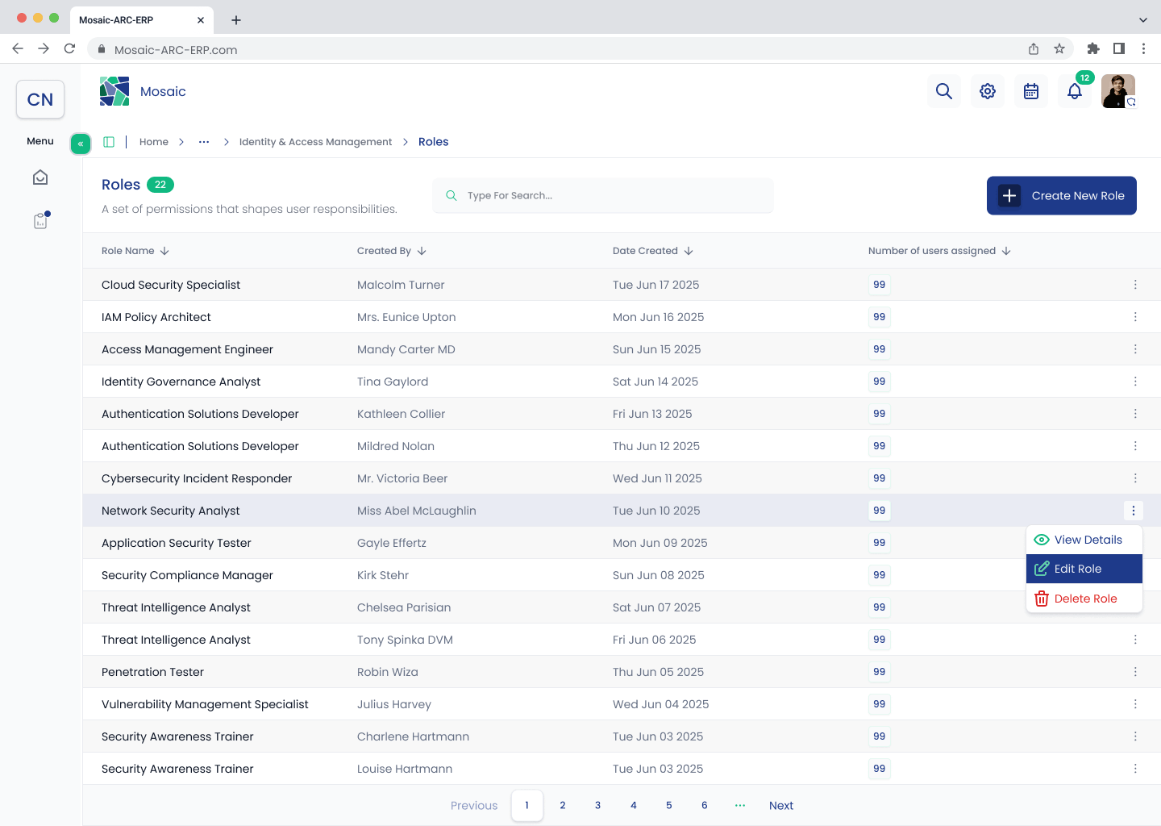
Task: Open the sidebar home icon
Action: 40,177
